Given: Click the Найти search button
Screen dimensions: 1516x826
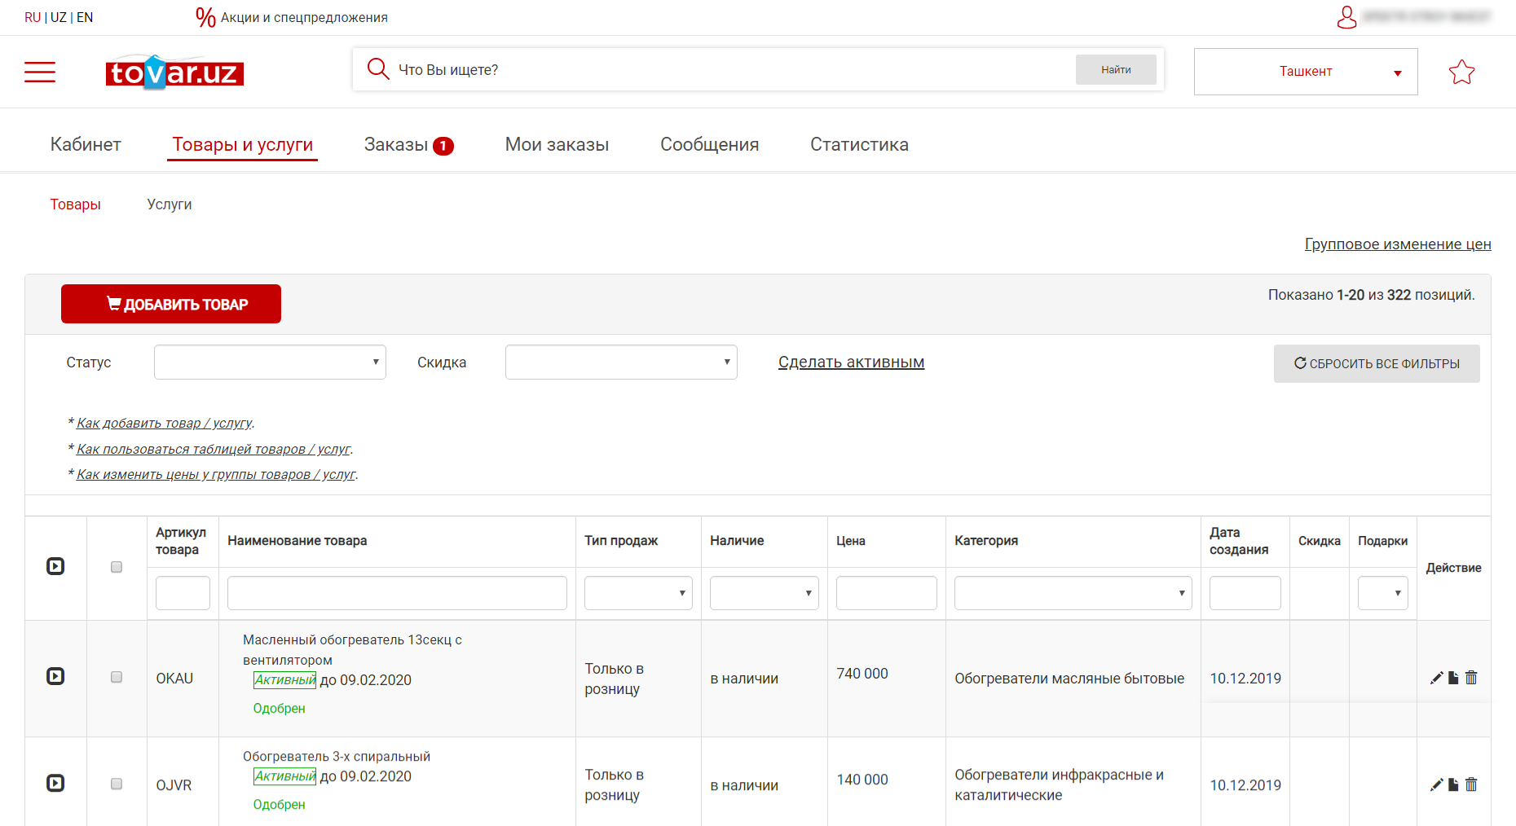Looking at the screenshot, I should coord(1116,70).
